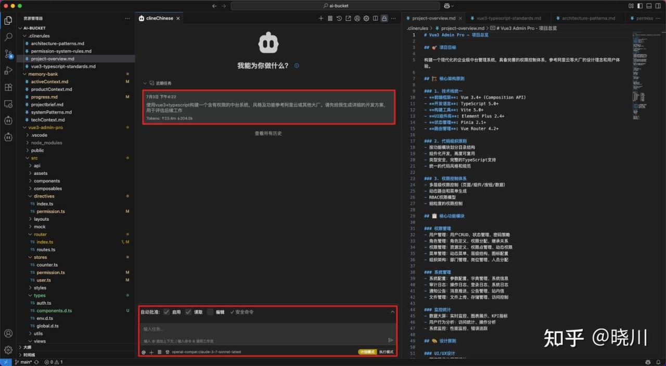Close the clineChinese tab
This screenshot has height=366, width=666.
tap(178, 18)
